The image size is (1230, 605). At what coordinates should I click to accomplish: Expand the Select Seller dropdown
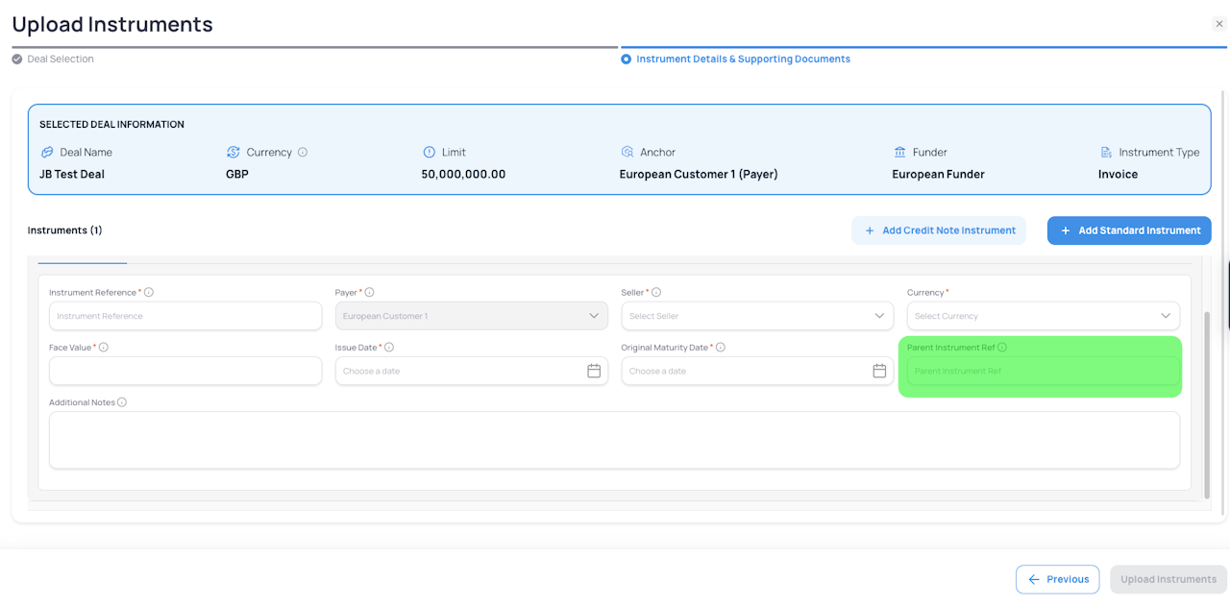pos(758,316)
